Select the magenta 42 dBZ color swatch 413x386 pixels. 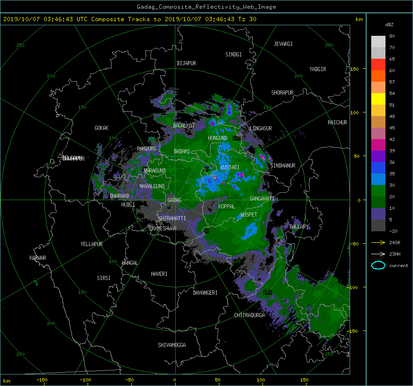(x=378, y=145)
